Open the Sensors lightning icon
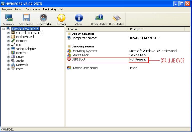This screenshot has width=192, height=132. tap(61, 18)
